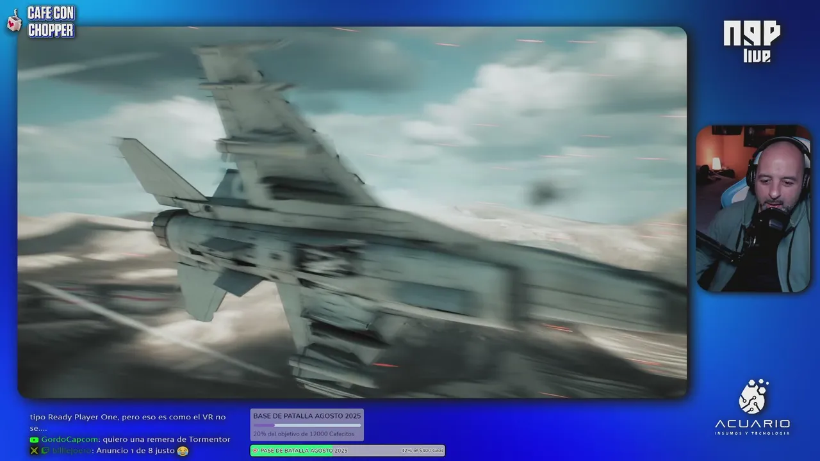Screen dimensions: 820x461
Task: Click the laughing emoji in the chat message
Action: 183,451
